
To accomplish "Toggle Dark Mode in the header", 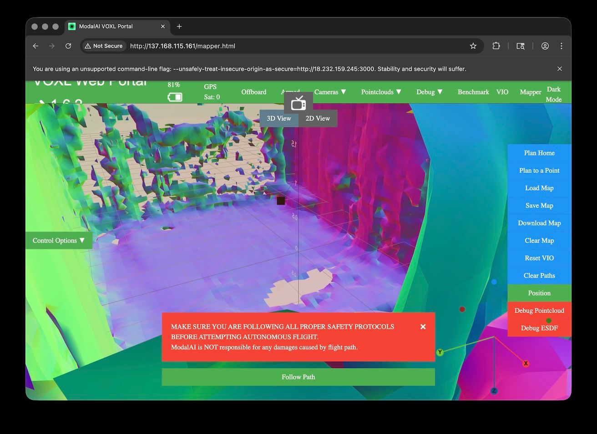I will 553,94.
